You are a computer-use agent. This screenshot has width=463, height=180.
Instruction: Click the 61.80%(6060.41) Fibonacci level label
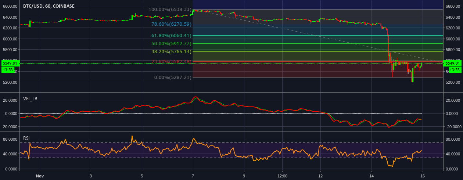point(172,36)
